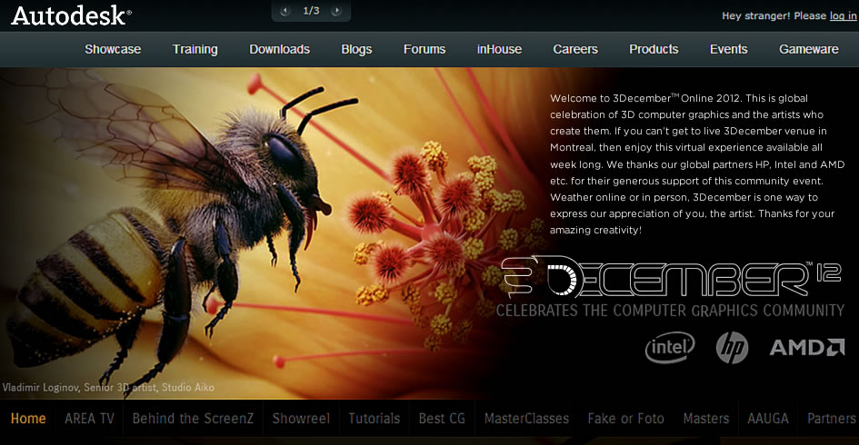Open the AAUGA tab
Screen dimensions: 859x445
[768, 419]
